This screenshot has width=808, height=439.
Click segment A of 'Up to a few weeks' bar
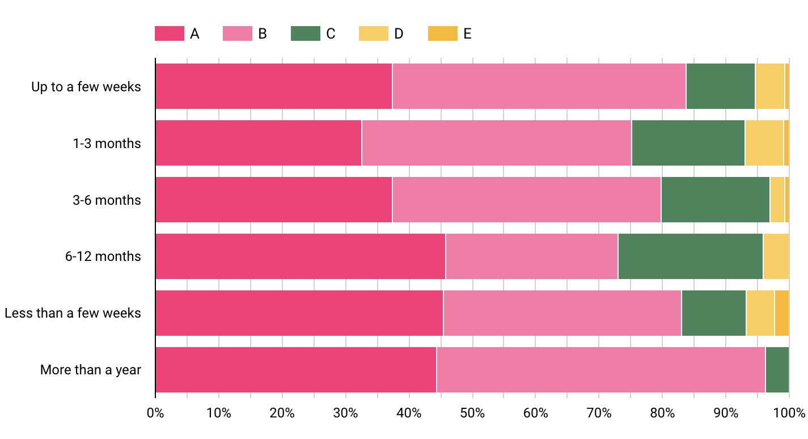point(273,86)
